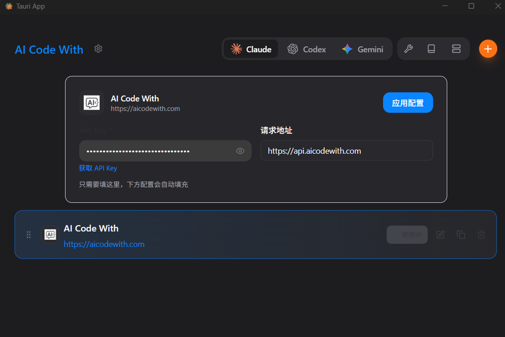Click the 请求地址 URL input field
This screenshot has width=505, height=337.
click(x=346, y=151)
